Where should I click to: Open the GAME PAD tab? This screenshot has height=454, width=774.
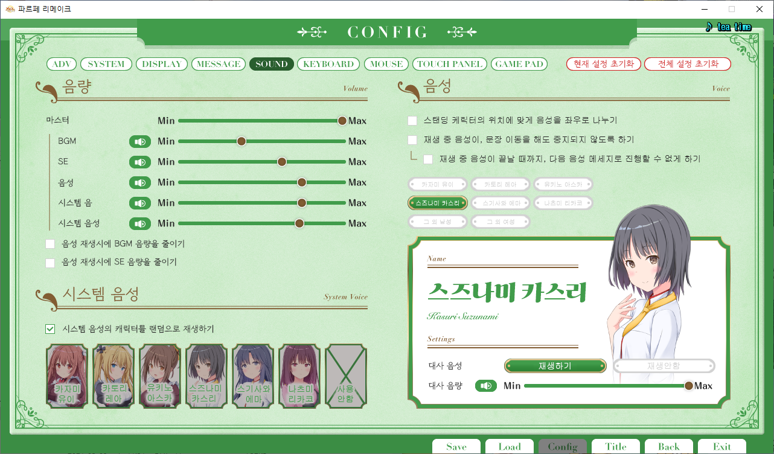coord(519,64)
